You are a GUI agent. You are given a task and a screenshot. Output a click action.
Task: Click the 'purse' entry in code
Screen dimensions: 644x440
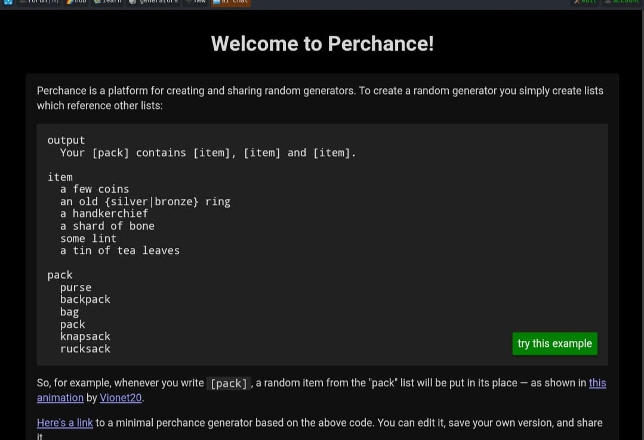(x=76, y=288)
